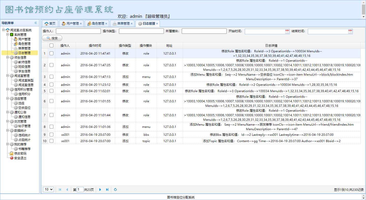Image resolution: width=366 pixels, height=200 pixels.
Task: Check the checkbox for row 3
Action: (x=51, y=77)
